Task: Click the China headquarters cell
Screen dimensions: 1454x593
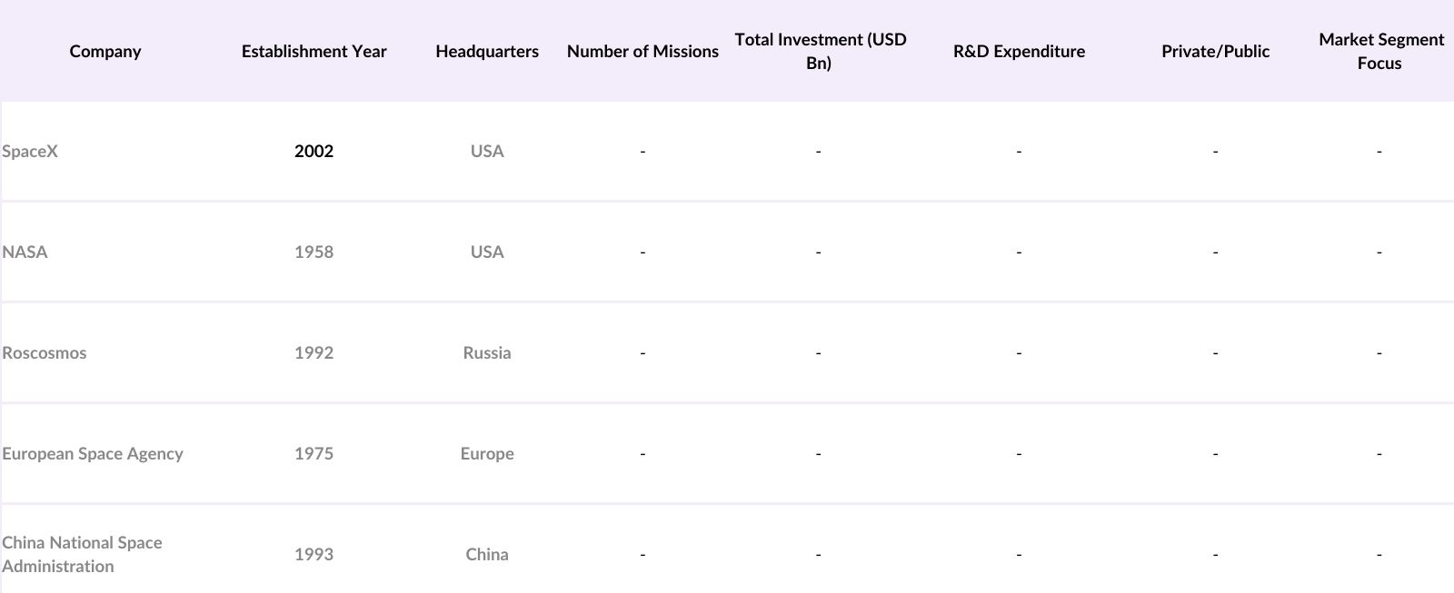Action: coord(487,555)
